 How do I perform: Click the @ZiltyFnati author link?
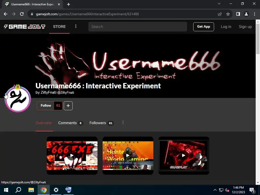(x=66, y=92)
